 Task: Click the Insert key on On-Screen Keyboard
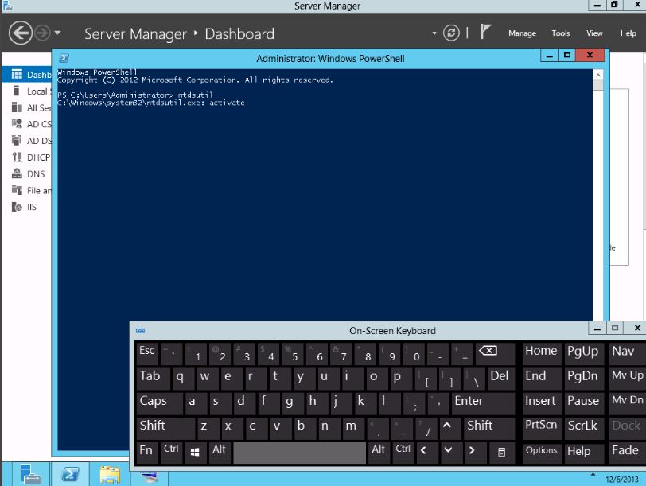541,402
